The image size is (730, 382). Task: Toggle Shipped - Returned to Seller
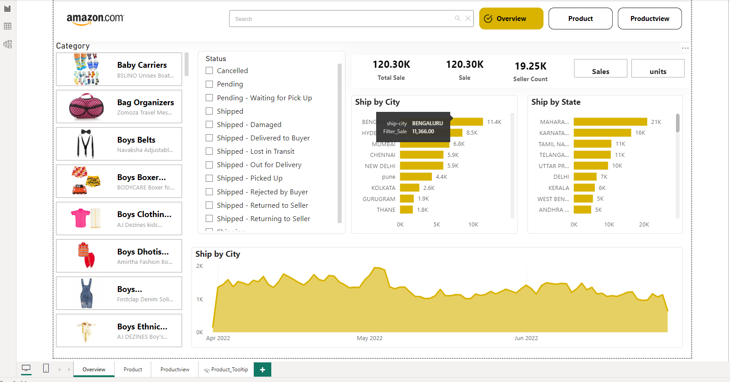(209, 205)
